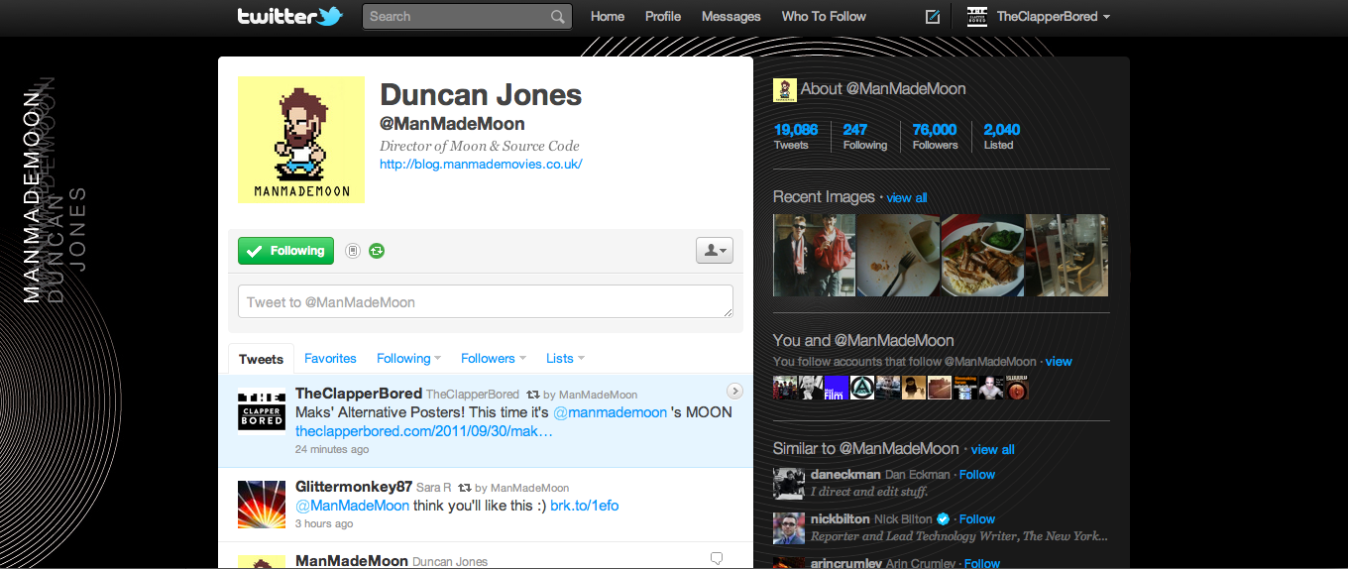Click TheClapperBored username in first tweet
The width and height of the screenshot is (1348, 569).
(359, 394)
